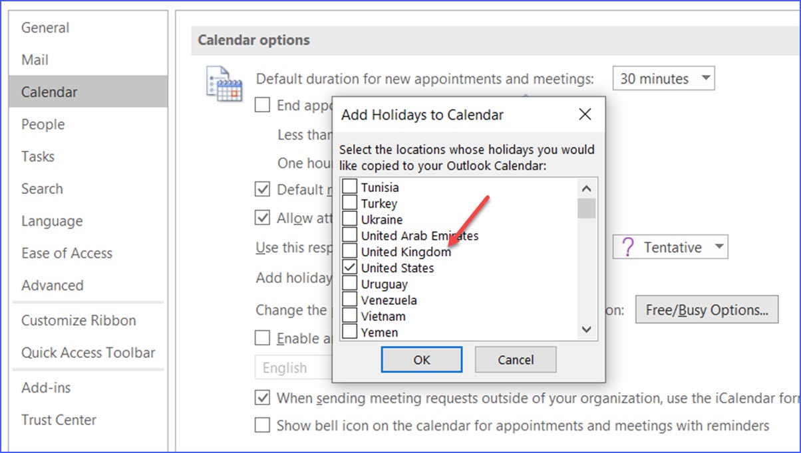Switch to Mail settings
The image size is (801, 453).
tap(34, 60)
